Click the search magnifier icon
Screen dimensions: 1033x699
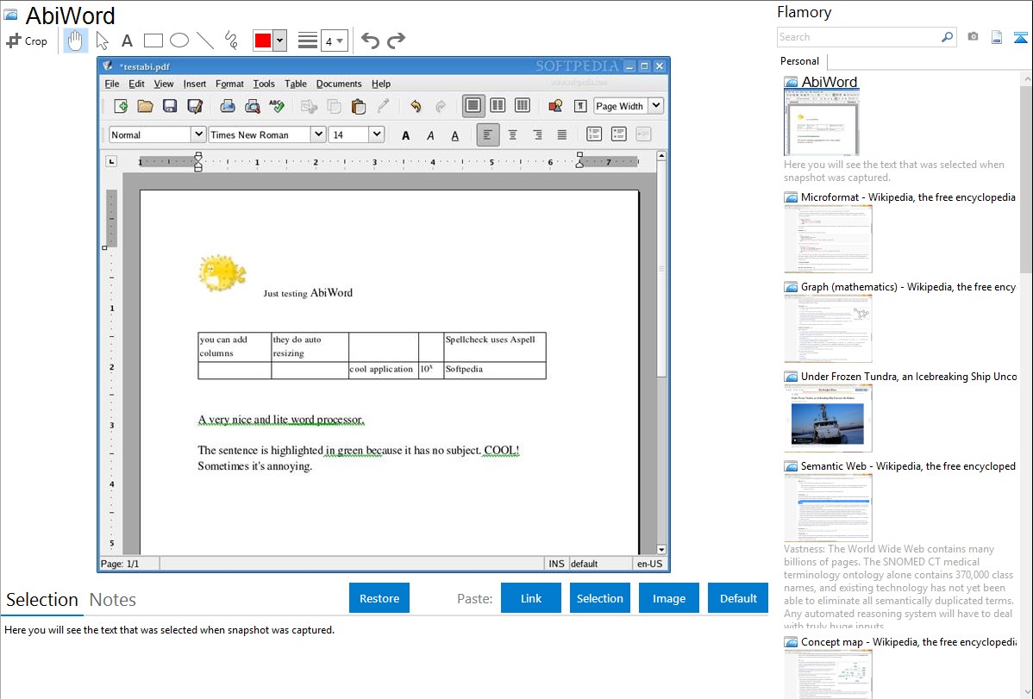coord(947,37)
